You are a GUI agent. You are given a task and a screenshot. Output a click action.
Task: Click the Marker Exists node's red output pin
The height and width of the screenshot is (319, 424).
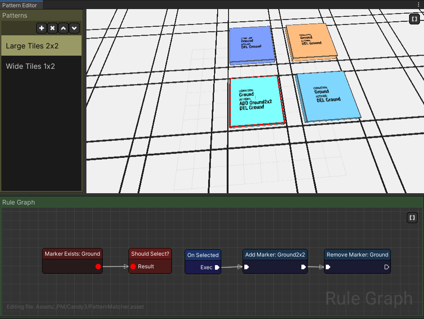tap(98, 267)
